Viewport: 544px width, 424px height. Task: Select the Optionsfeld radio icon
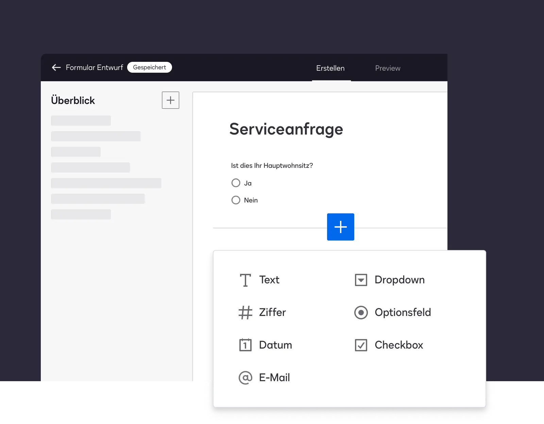pos(361,313)
